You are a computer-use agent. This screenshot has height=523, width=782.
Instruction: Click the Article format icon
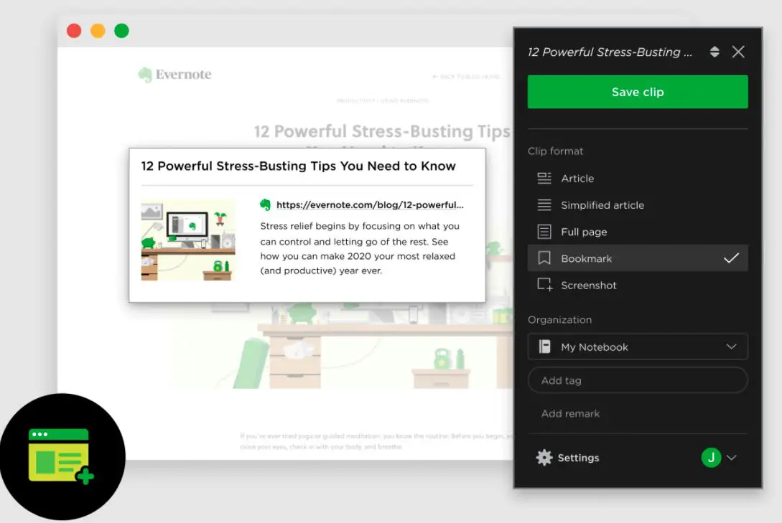pyautogui.click(x=544, y=179)
